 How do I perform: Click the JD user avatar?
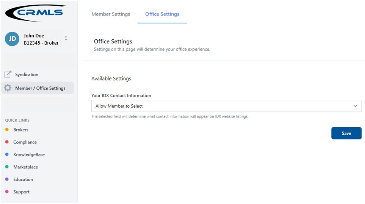12,39
